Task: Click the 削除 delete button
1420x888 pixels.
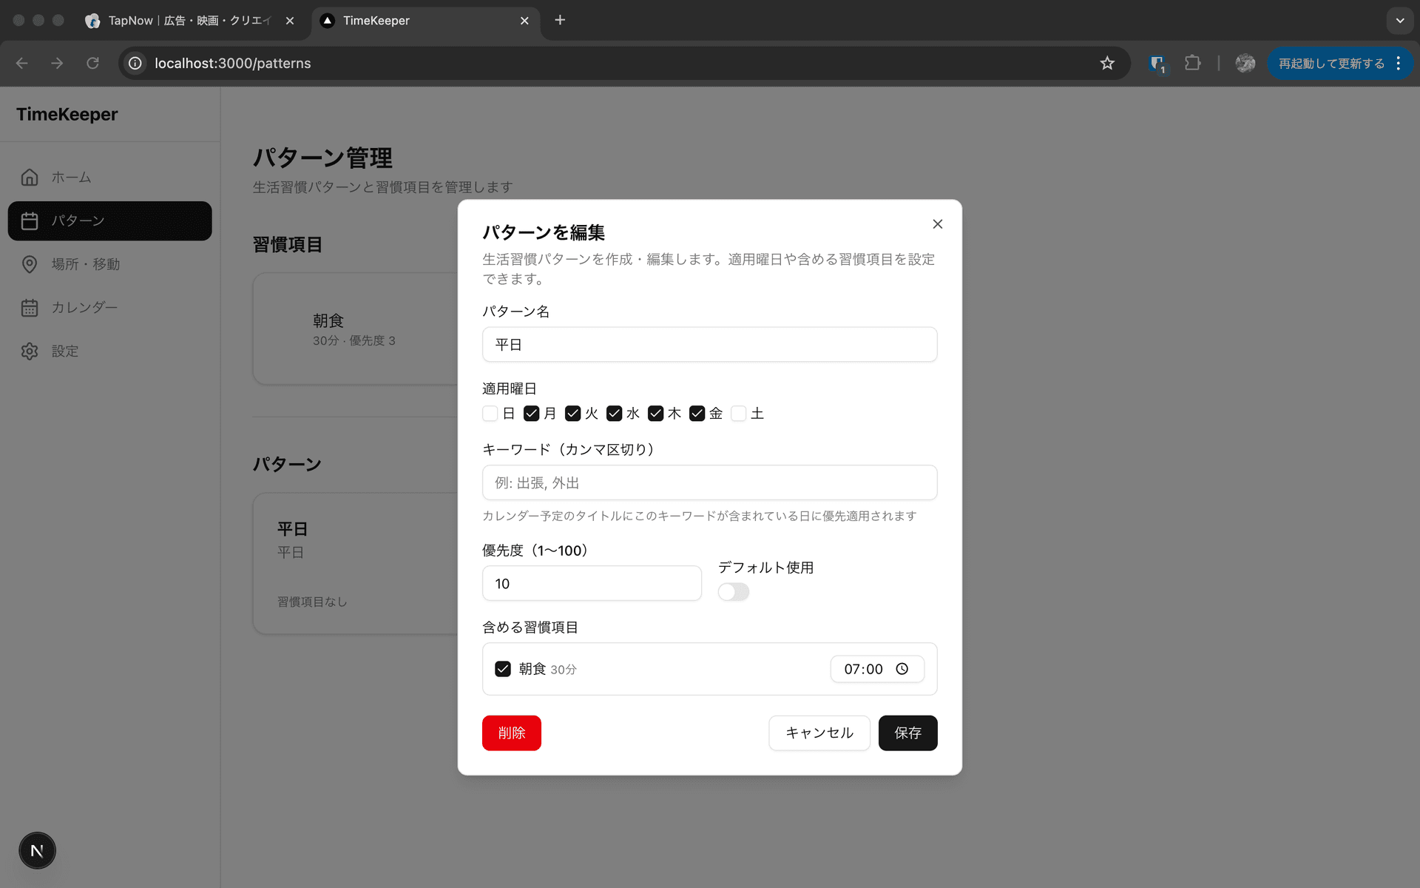Action: 511,733
